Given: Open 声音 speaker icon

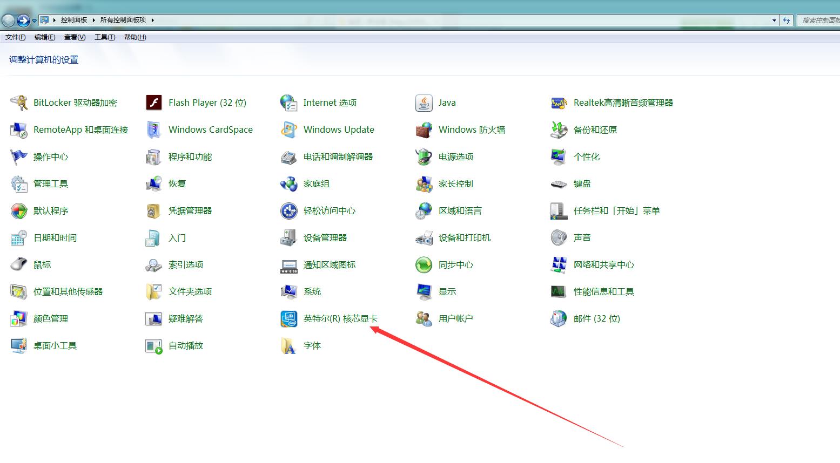Looking at the screenshot, I should point(559,237).
